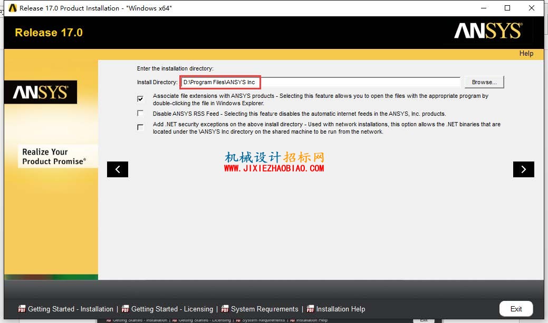548x323 pixels.
Task: Check Add .NET security exceptions option
Action: (x=140, y=127)
